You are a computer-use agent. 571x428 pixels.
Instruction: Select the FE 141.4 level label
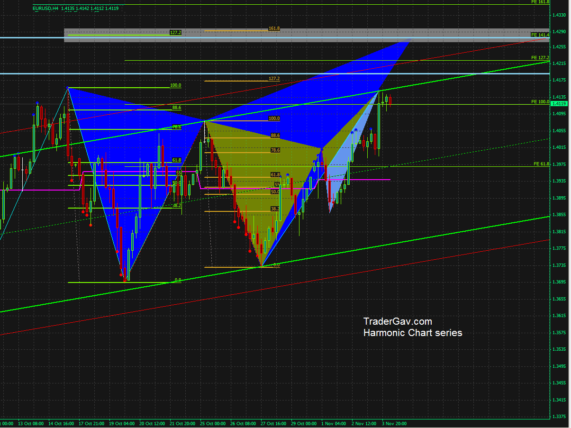click(540, 35)
